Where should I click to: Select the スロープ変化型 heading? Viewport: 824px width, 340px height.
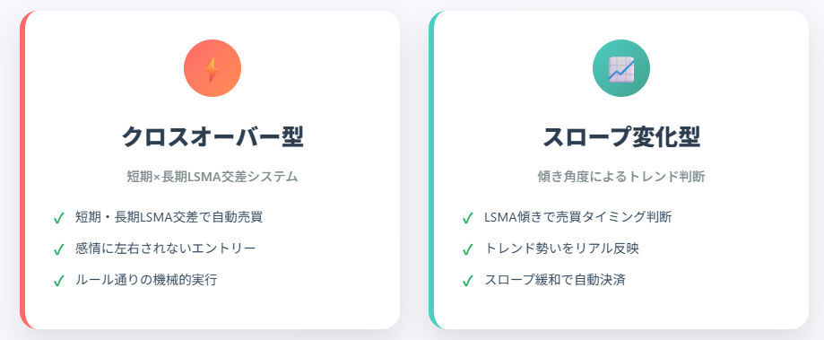621,137
